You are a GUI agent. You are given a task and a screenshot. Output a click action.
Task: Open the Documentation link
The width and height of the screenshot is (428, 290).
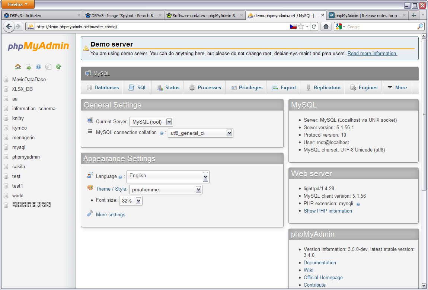coord(320,262)
